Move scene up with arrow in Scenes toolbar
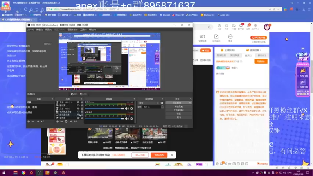Viewport: 313px width, 176px height. 38,122
